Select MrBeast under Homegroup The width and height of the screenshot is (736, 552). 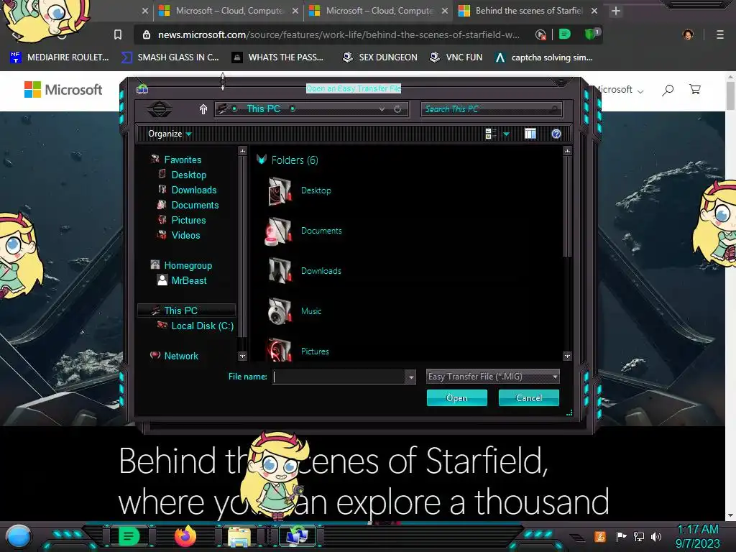click(189, 280)
